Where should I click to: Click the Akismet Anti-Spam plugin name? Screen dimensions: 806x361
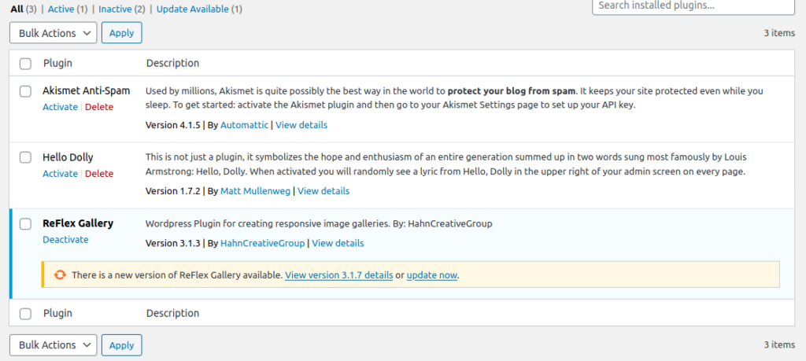tap(87, 91)
